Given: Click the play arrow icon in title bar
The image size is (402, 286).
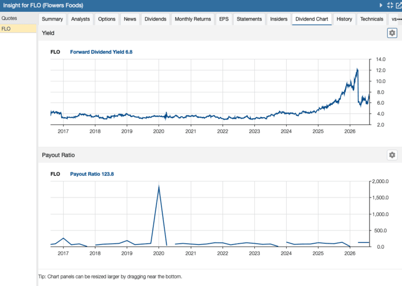Looking at the screenshot, I should [x=381, y=5].
